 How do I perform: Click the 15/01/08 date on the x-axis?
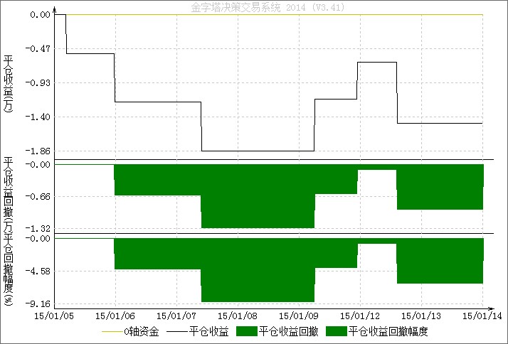pos(238,314)
